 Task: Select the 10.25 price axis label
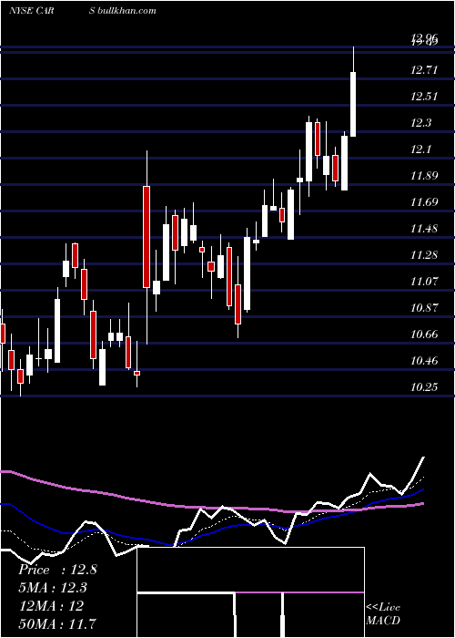424,387
